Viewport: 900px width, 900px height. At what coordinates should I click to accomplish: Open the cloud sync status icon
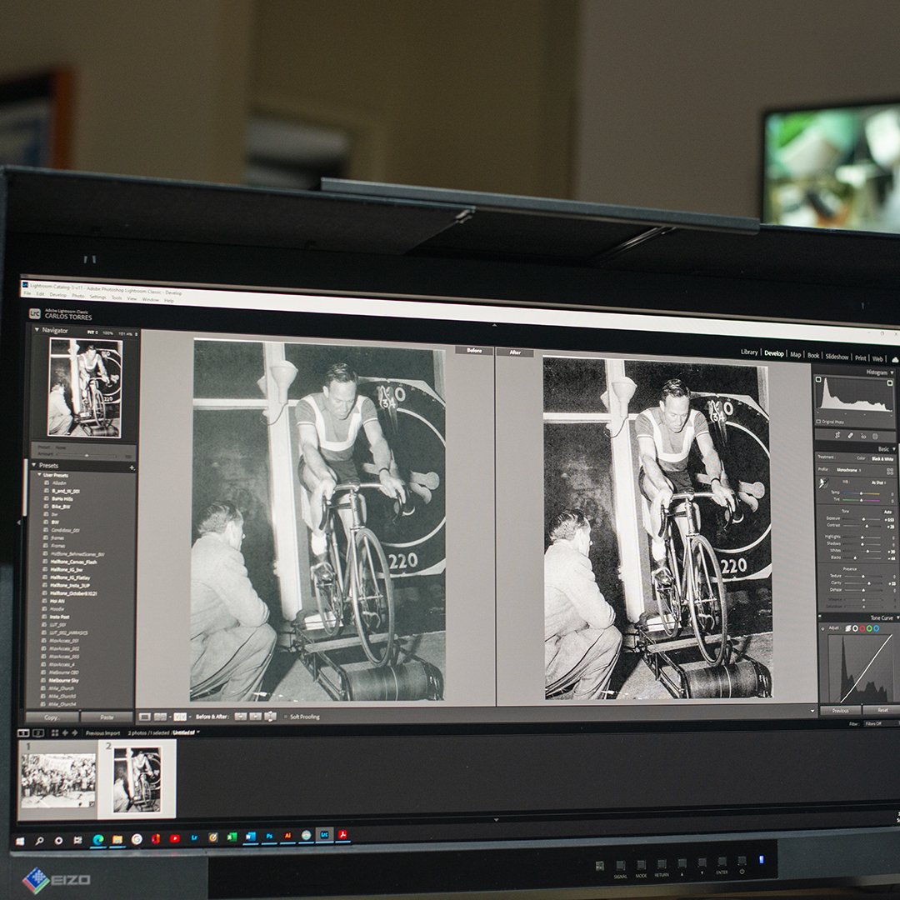tap(895, 360)
